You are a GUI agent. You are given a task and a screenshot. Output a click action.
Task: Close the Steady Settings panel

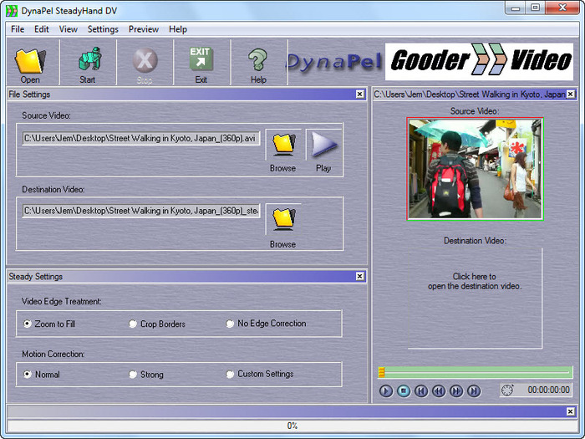[x=359, y=276]
